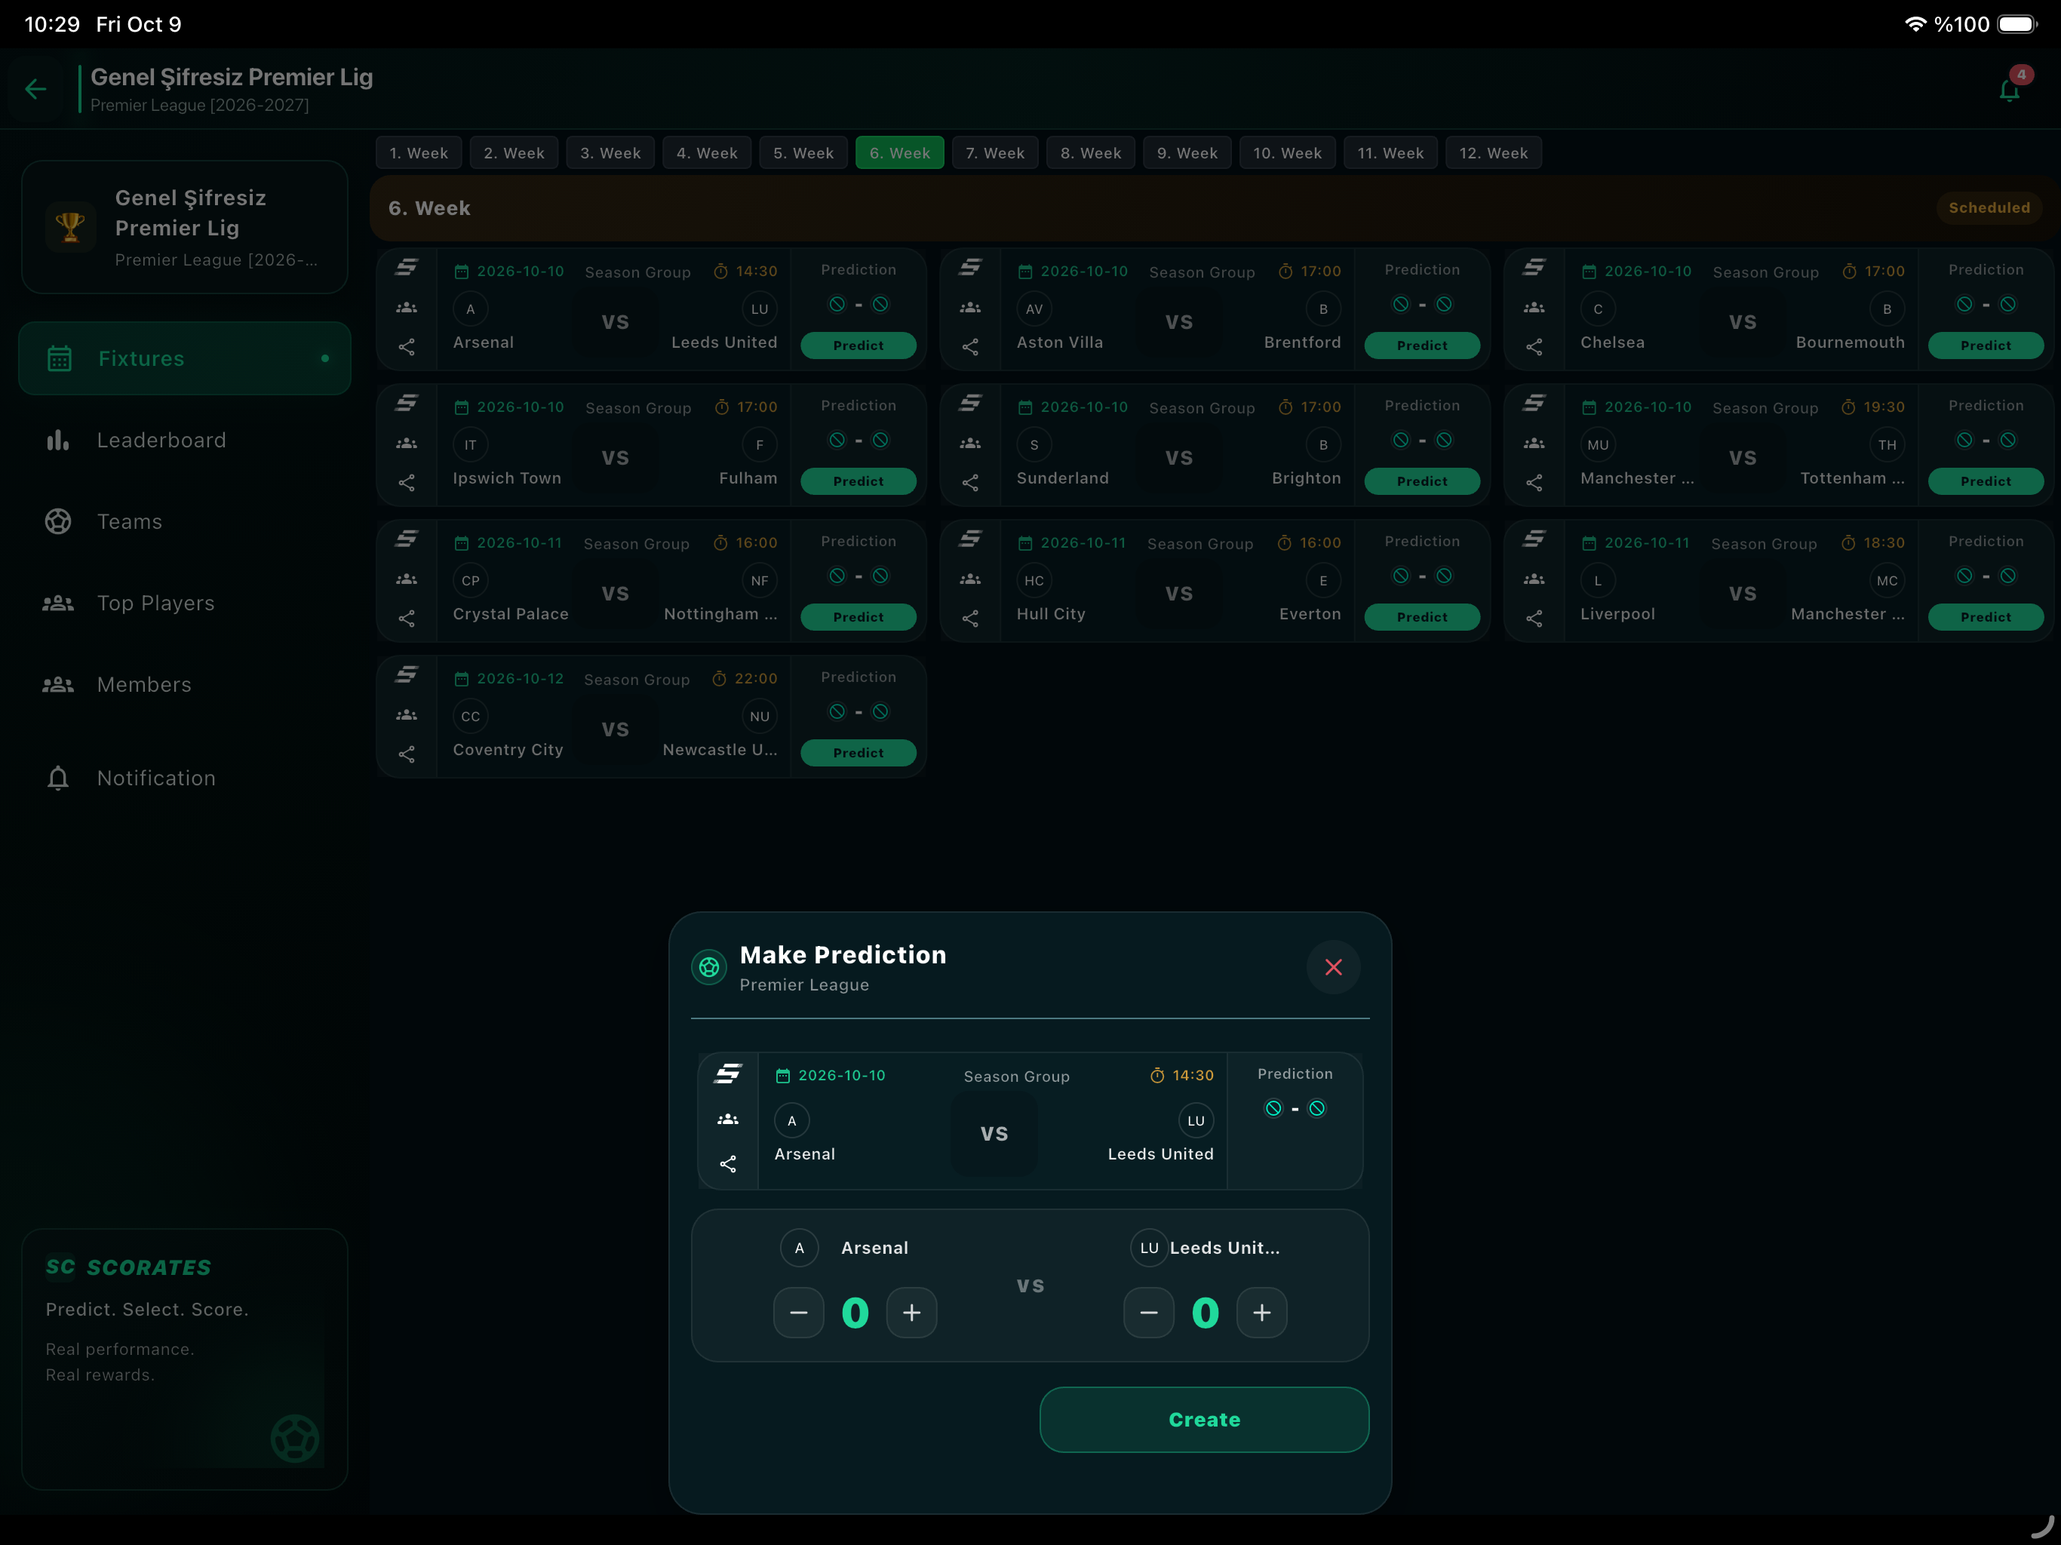Open Fixtures in the sidebar
Image resolution: width=2061 pixels, height=1545 pixels.
point(185,359)
